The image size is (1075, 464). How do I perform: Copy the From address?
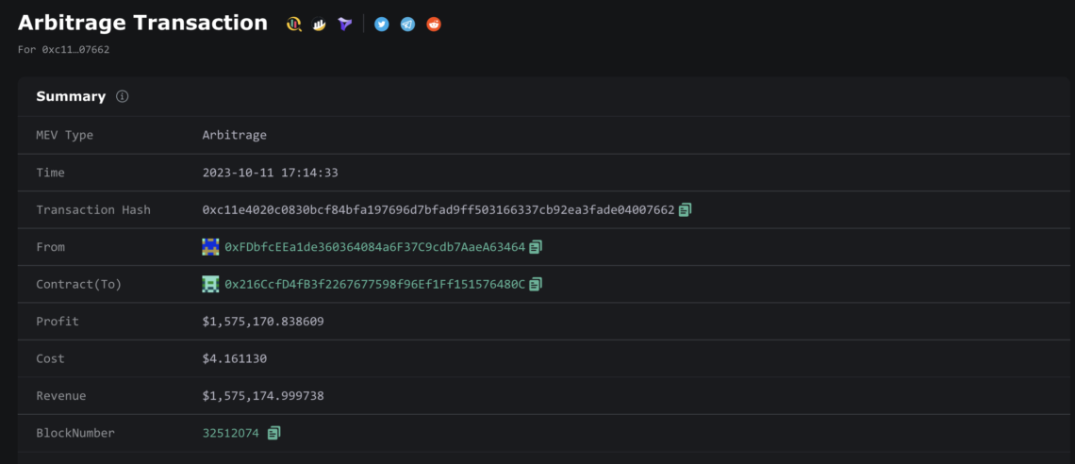pos(536,247)
